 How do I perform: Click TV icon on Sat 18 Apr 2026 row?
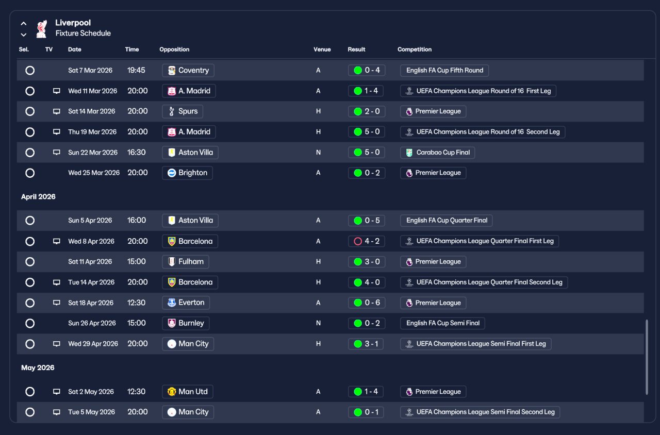tap(57, 303)
